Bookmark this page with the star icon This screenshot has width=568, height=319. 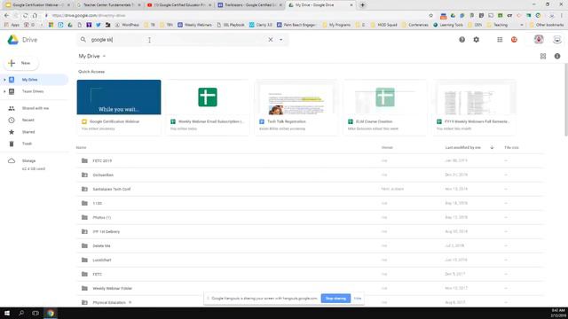tap(430, 16)
